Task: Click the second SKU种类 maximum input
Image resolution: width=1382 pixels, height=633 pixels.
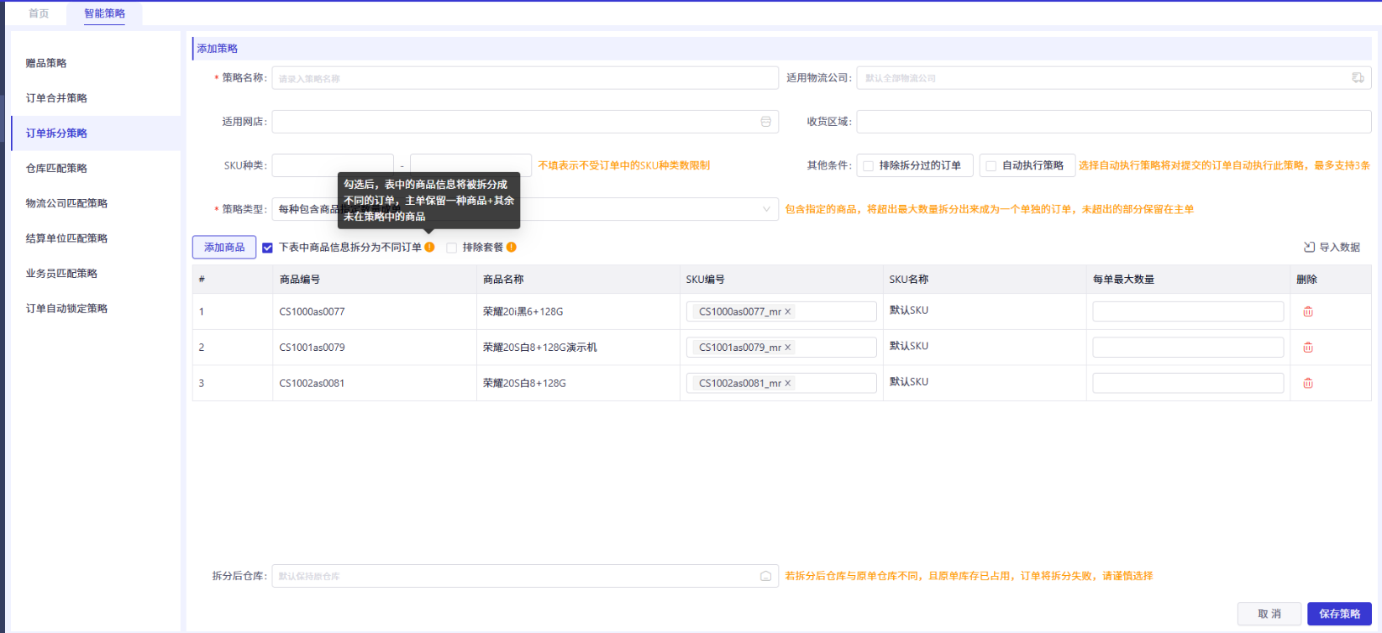Action: click(x=470, y=165)
